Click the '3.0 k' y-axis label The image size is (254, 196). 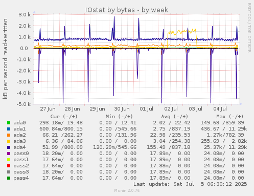tap(25, 15)
